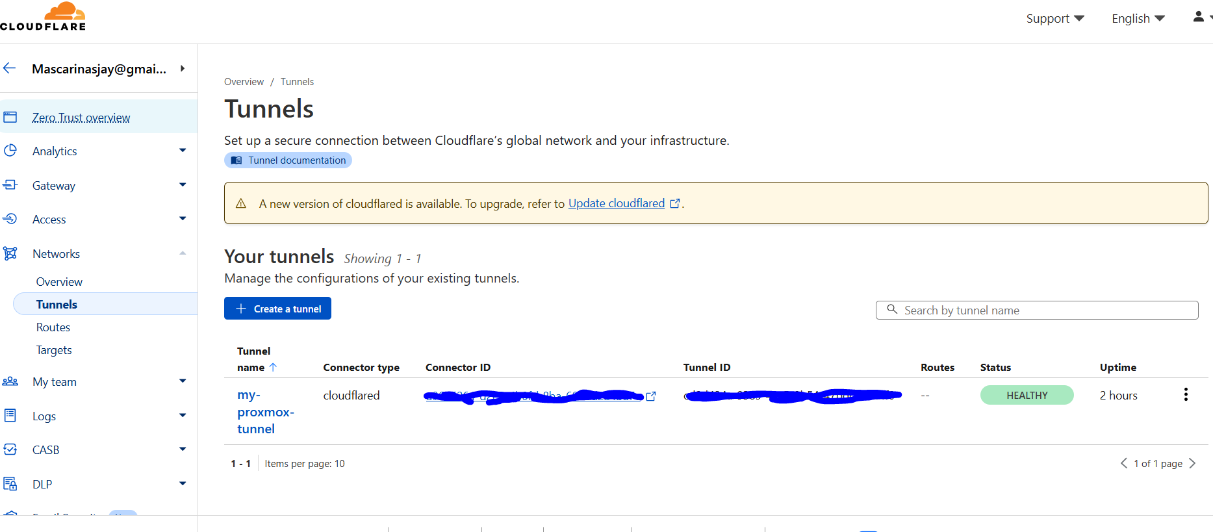Click the My team people icon

[10, 381]
